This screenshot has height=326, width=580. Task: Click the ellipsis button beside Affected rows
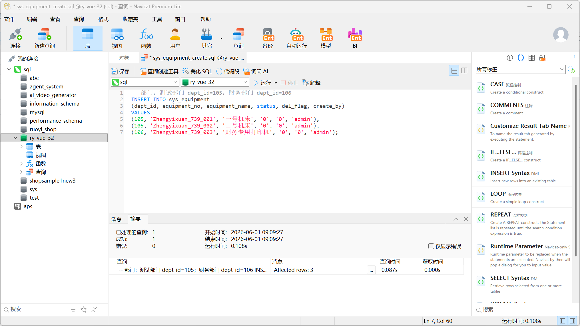tap(371, 270)
